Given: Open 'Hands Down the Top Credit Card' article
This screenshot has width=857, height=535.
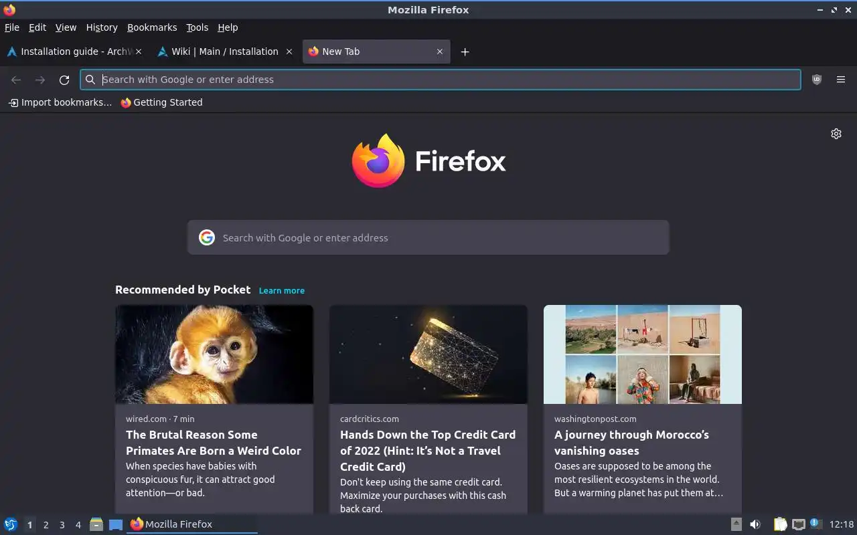Looking at the screenshot, I should pyautogui.click(x=428, y=451).
